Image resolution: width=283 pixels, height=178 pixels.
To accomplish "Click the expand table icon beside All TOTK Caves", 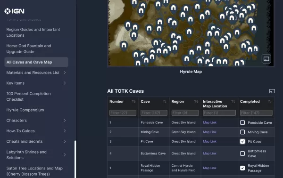I will pyautogui.click(x=272, y=91).
